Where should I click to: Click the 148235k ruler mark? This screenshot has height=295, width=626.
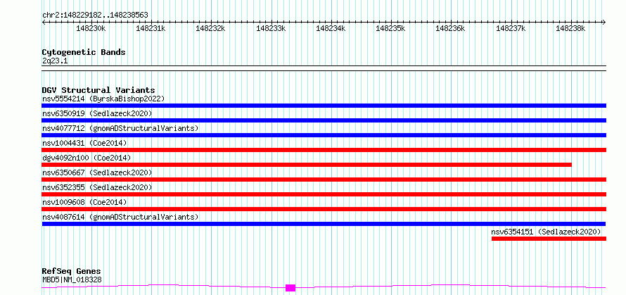[x=390, y=28]
